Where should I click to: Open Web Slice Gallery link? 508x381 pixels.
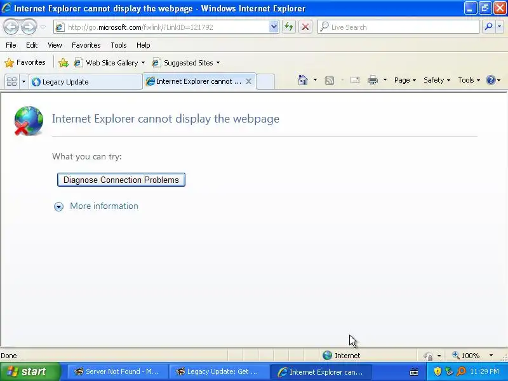(x=106, y=62)
